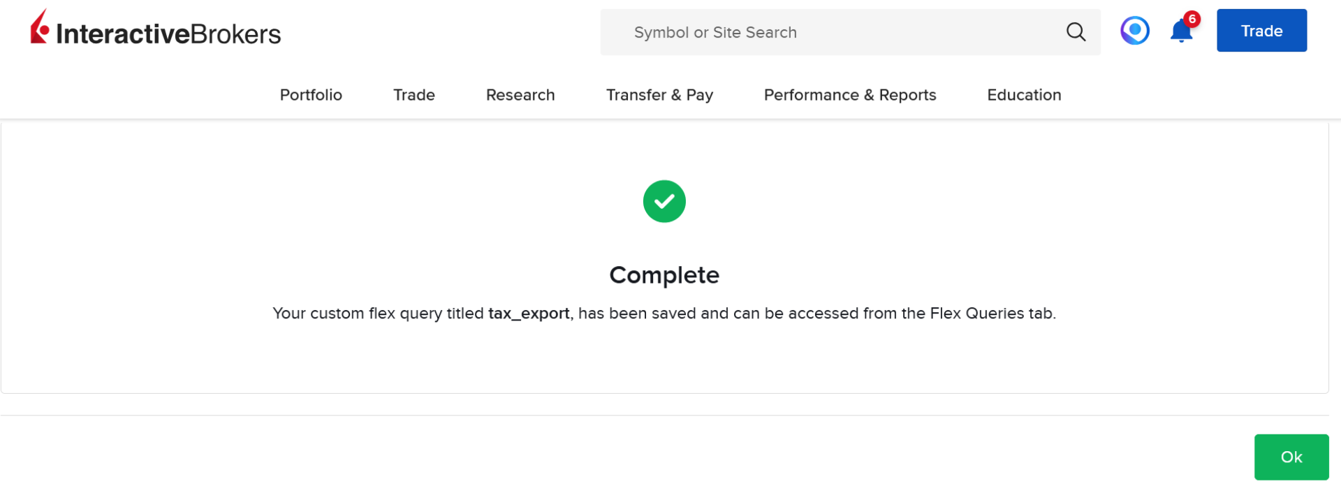Click the green success checkmark

[664, 201]
